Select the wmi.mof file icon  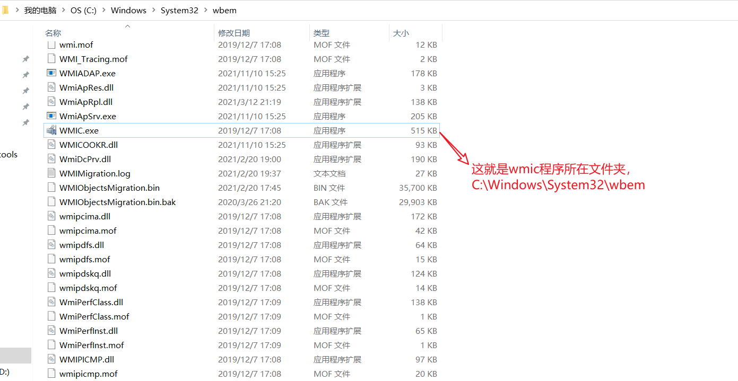click(x=51, y=45)
